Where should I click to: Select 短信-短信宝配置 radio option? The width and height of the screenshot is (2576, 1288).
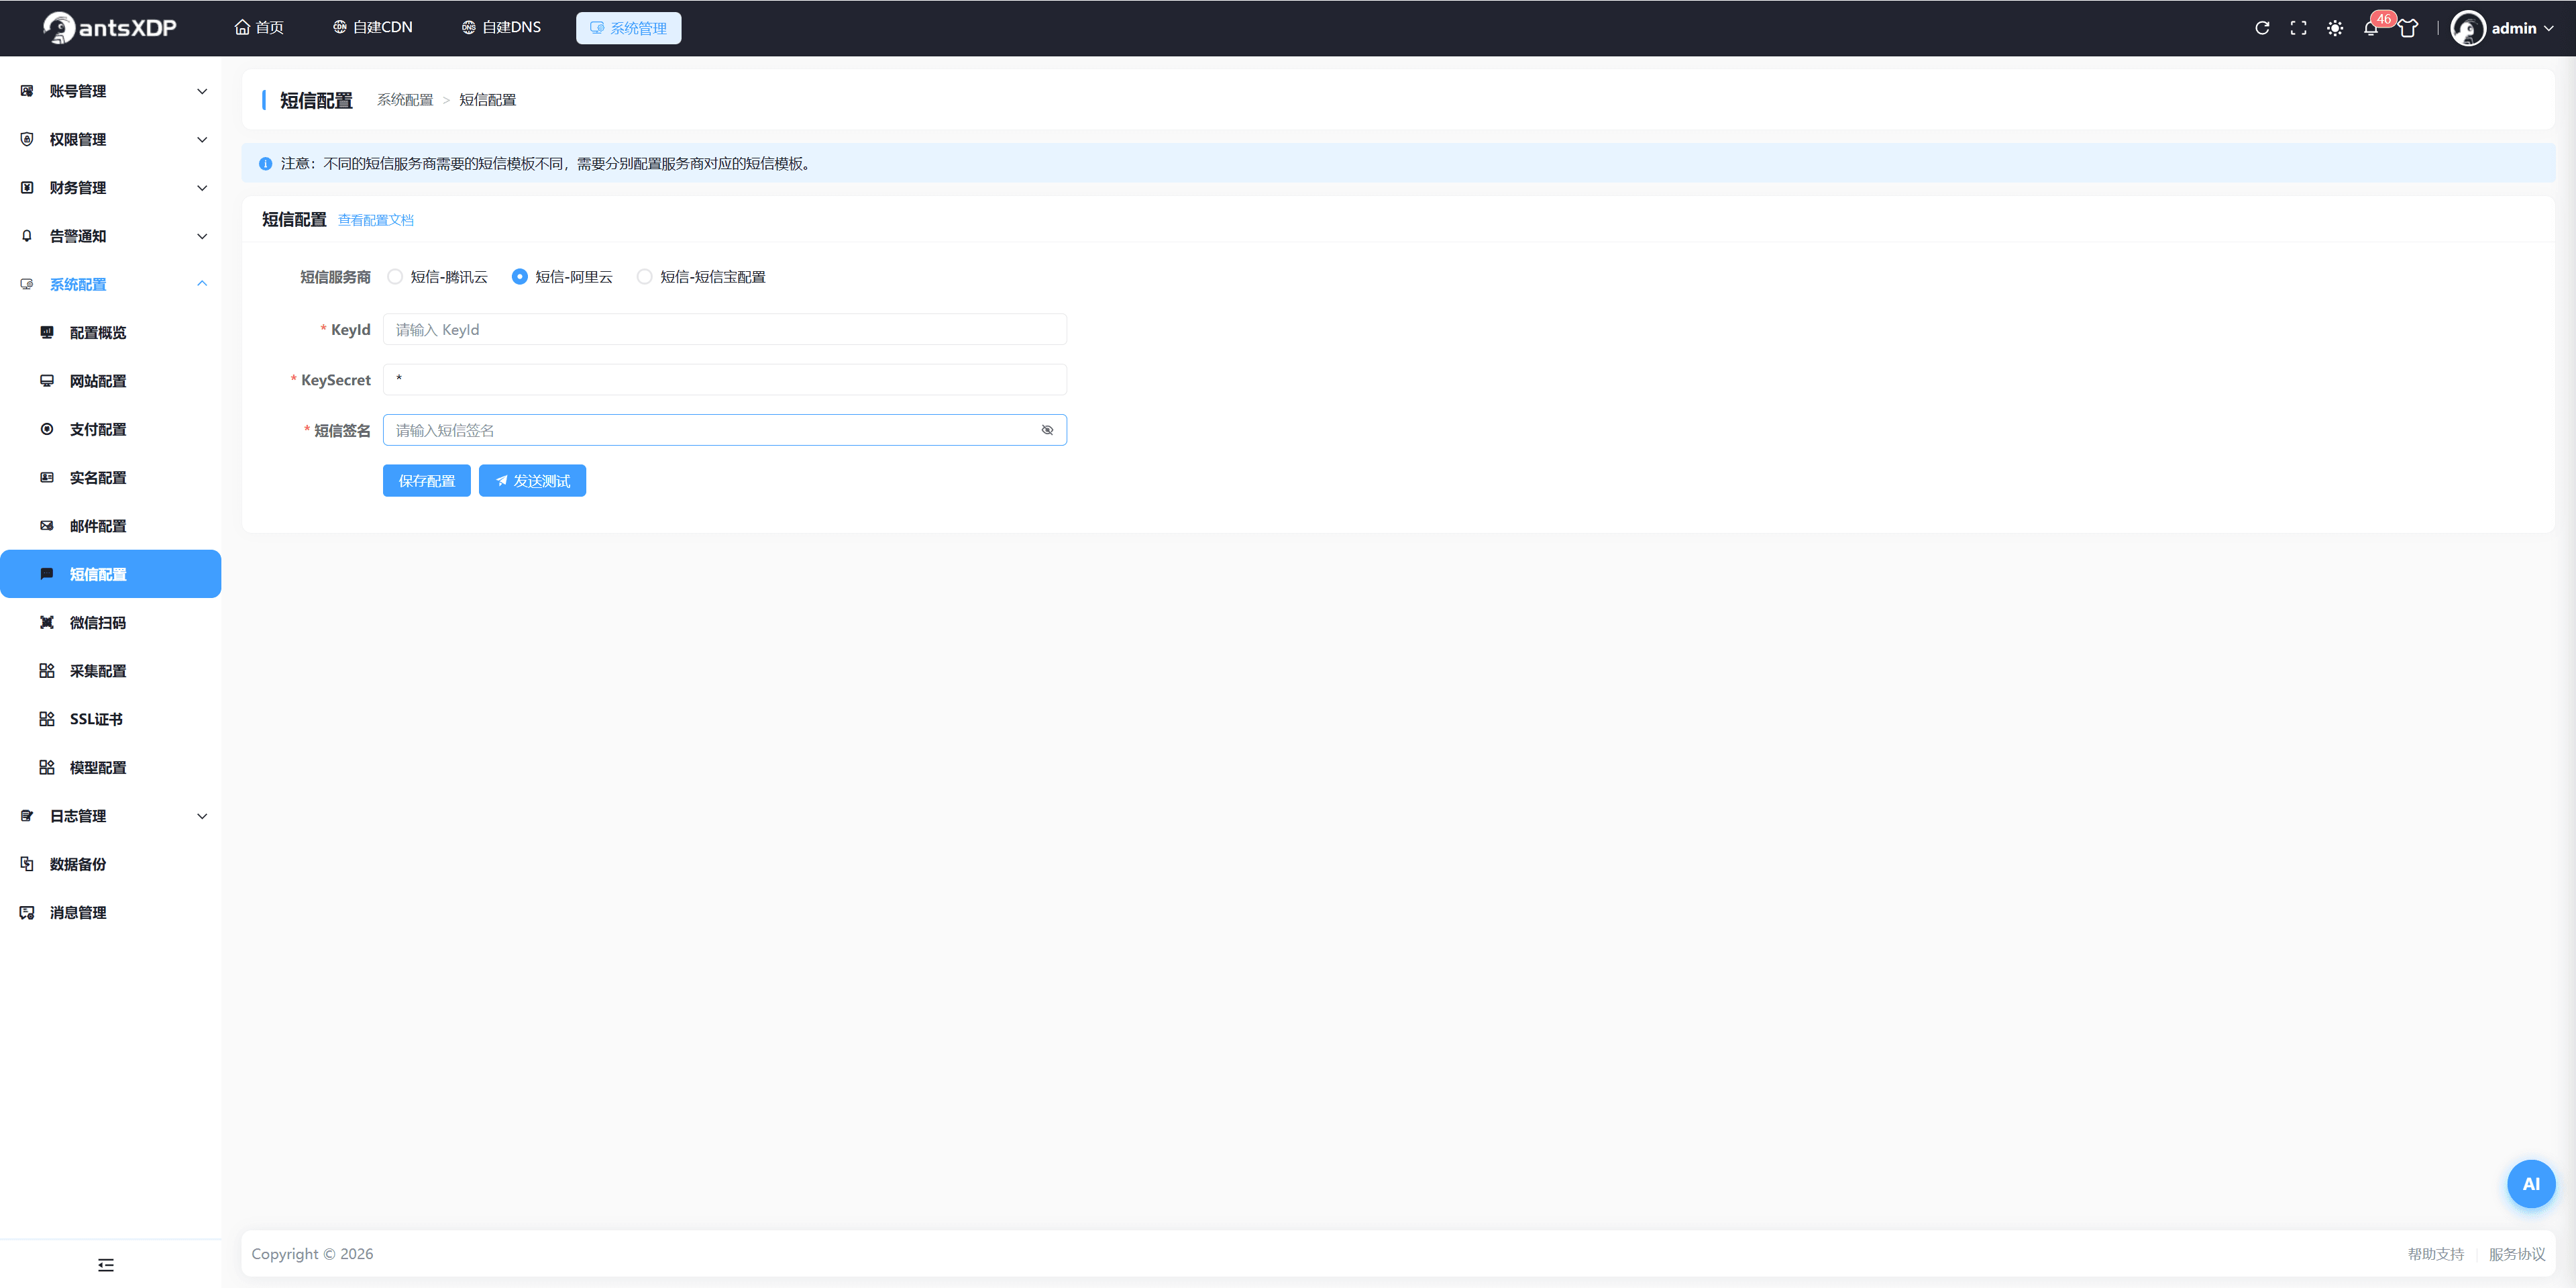click(701, 277)
